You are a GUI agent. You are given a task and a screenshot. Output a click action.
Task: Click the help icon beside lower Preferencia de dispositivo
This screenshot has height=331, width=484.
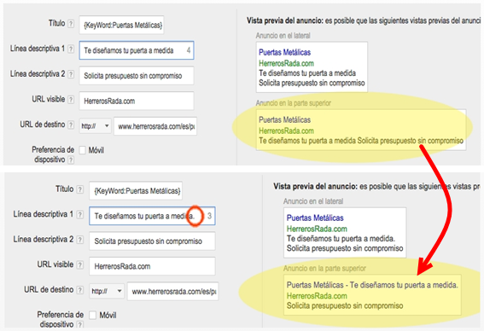[x=80, y=324]
